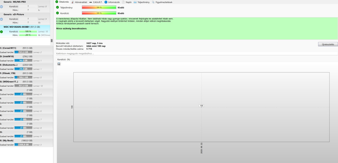Viewport: 338px width, 163px height.
Task: Open the S.M.A.R.T. tab
Action: point(96,2)
